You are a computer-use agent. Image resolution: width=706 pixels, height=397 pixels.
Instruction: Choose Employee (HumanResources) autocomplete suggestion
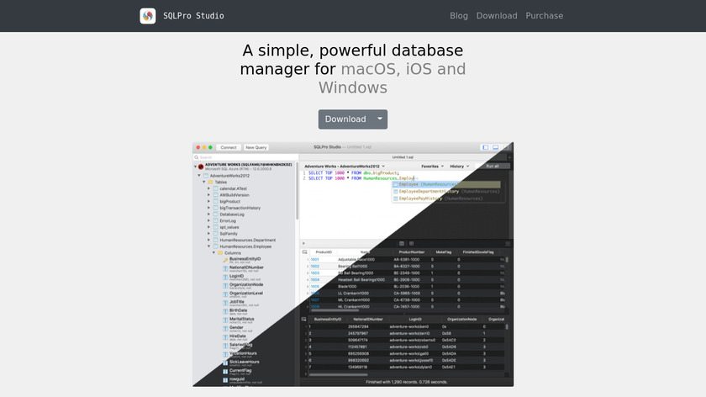(x=446, y=184)
